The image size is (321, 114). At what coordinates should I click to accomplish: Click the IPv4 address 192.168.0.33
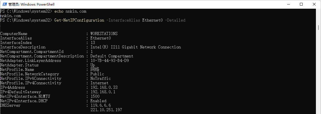point(104,87)
